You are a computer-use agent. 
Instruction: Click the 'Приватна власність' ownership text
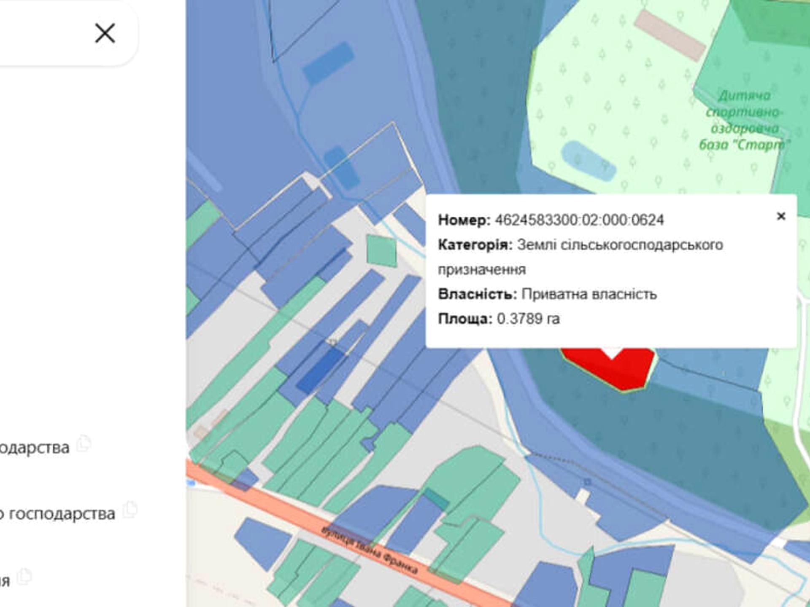click(x=589, y=294)
